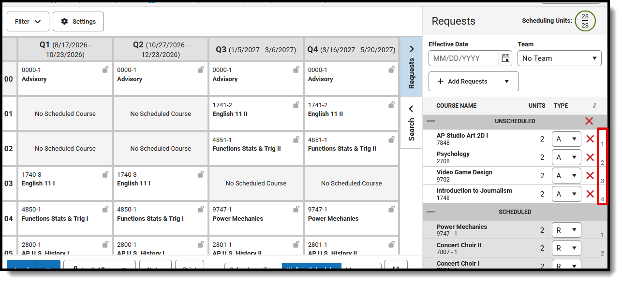The width and height of the screenshot is (622, 283).
Task: Click the TYPE column header
Action: click(561, 106)
